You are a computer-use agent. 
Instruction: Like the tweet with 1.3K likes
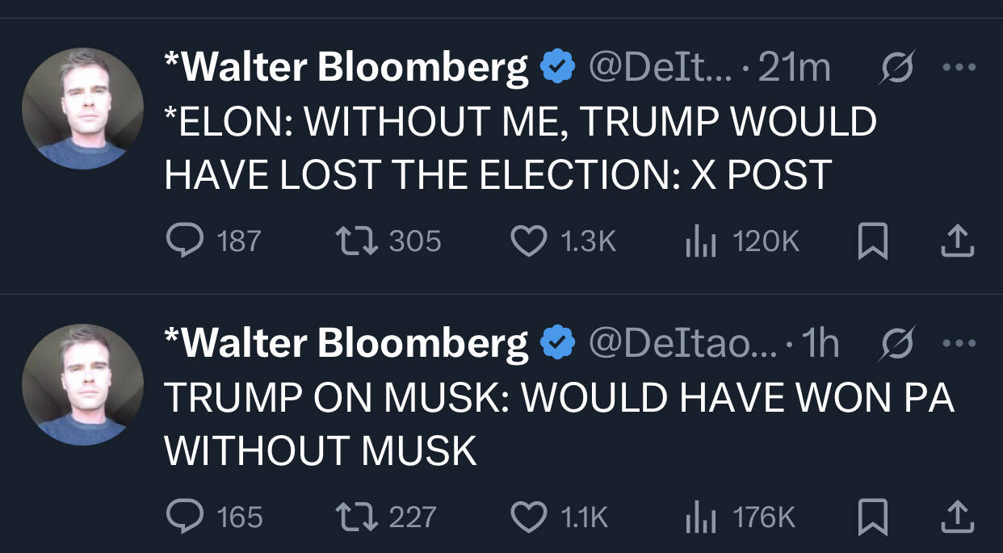tap(530, 241)
